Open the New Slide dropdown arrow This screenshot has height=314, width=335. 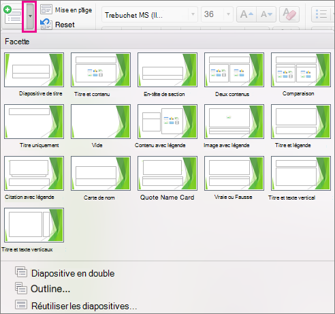coord(30,16)
